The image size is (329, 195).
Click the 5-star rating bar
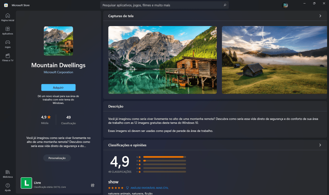pyautogui.click(x=164, y=157)
